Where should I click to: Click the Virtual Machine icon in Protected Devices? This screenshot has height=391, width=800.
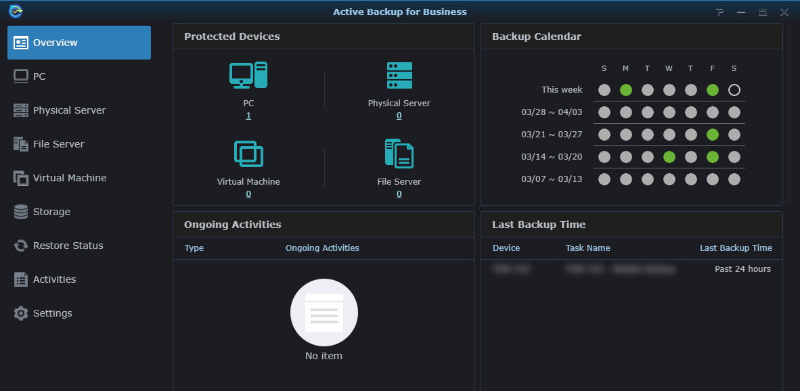click(x=248, y=154)
